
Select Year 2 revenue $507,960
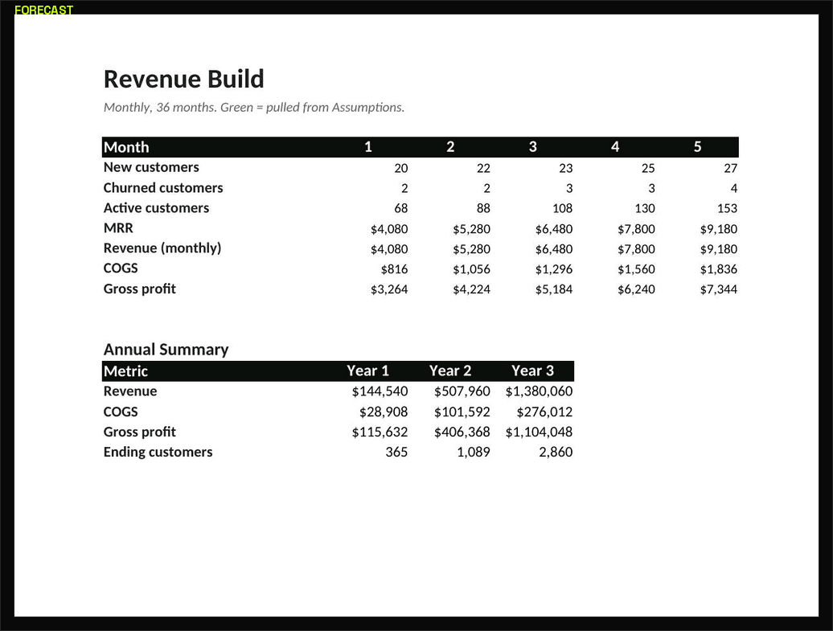[462, 391]
